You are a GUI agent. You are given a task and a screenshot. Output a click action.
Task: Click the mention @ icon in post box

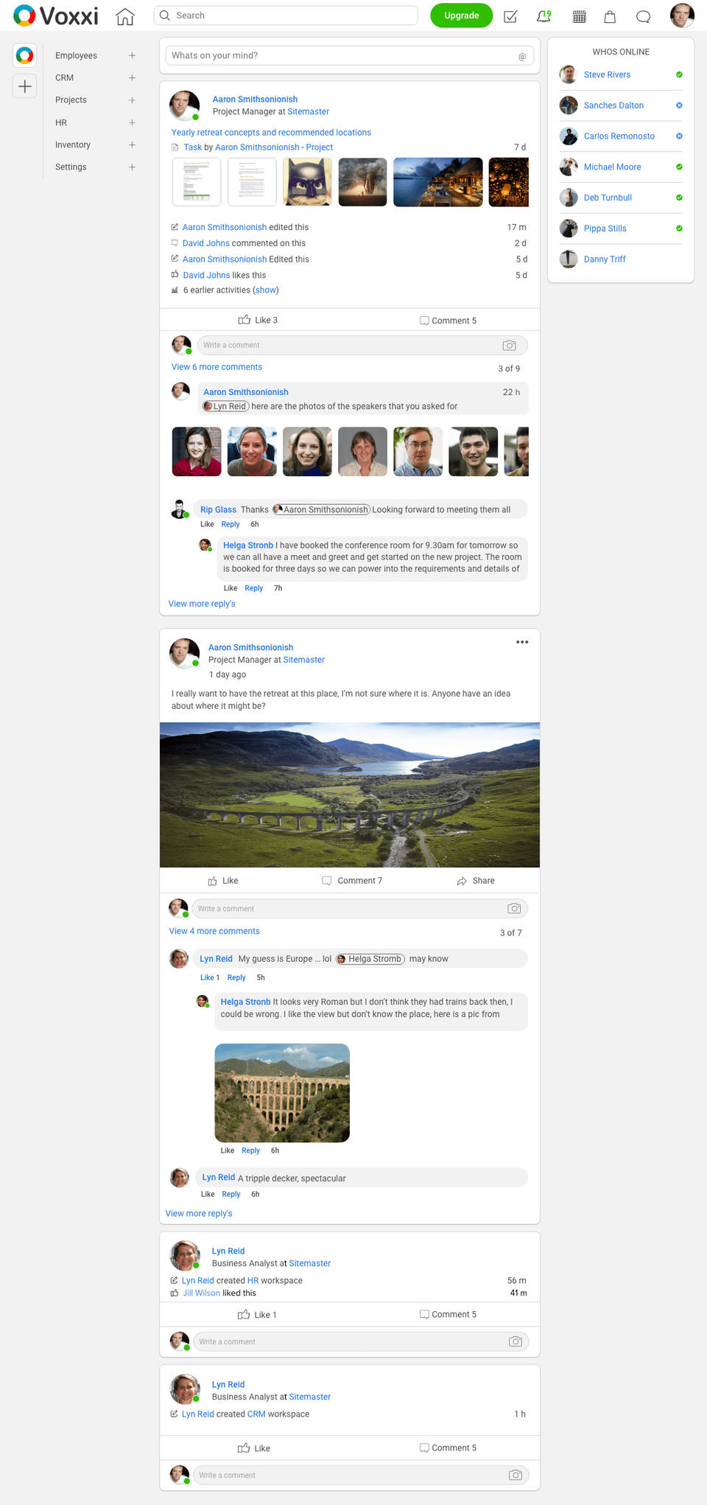[x=522, y=56]
